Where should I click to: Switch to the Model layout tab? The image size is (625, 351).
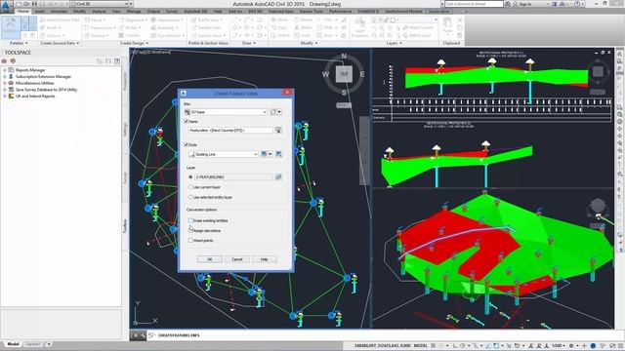pos(13,344)
